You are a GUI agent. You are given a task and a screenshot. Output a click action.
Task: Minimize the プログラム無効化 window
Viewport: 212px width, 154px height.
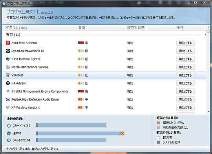189,3
